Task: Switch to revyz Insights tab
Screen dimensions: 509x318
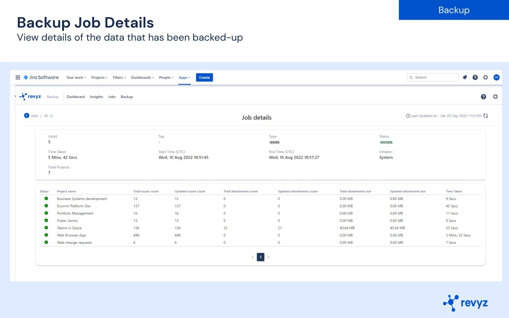Action: [96, 97]
